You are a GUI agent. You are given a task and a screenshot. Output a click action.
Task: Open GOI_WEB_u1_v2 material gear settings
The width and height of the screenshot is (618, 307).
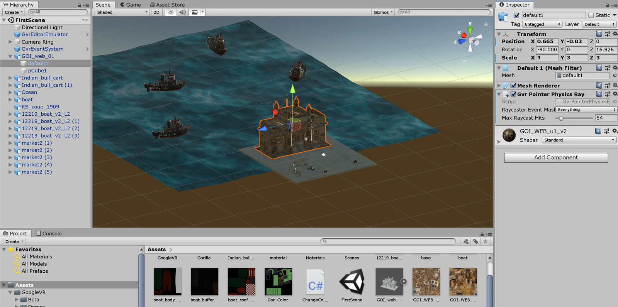(615, 131)
